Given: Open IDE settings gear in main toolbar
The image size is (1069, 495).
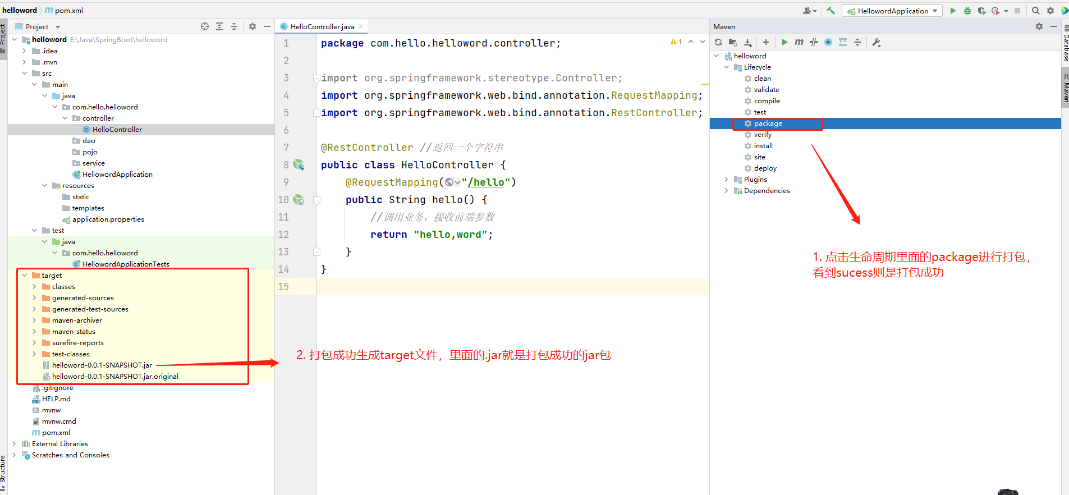Looking at the screenshot, I should 1050,11.
